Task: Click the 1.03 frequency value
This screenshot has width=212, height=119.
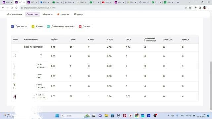Action: (x=53, y=96)
